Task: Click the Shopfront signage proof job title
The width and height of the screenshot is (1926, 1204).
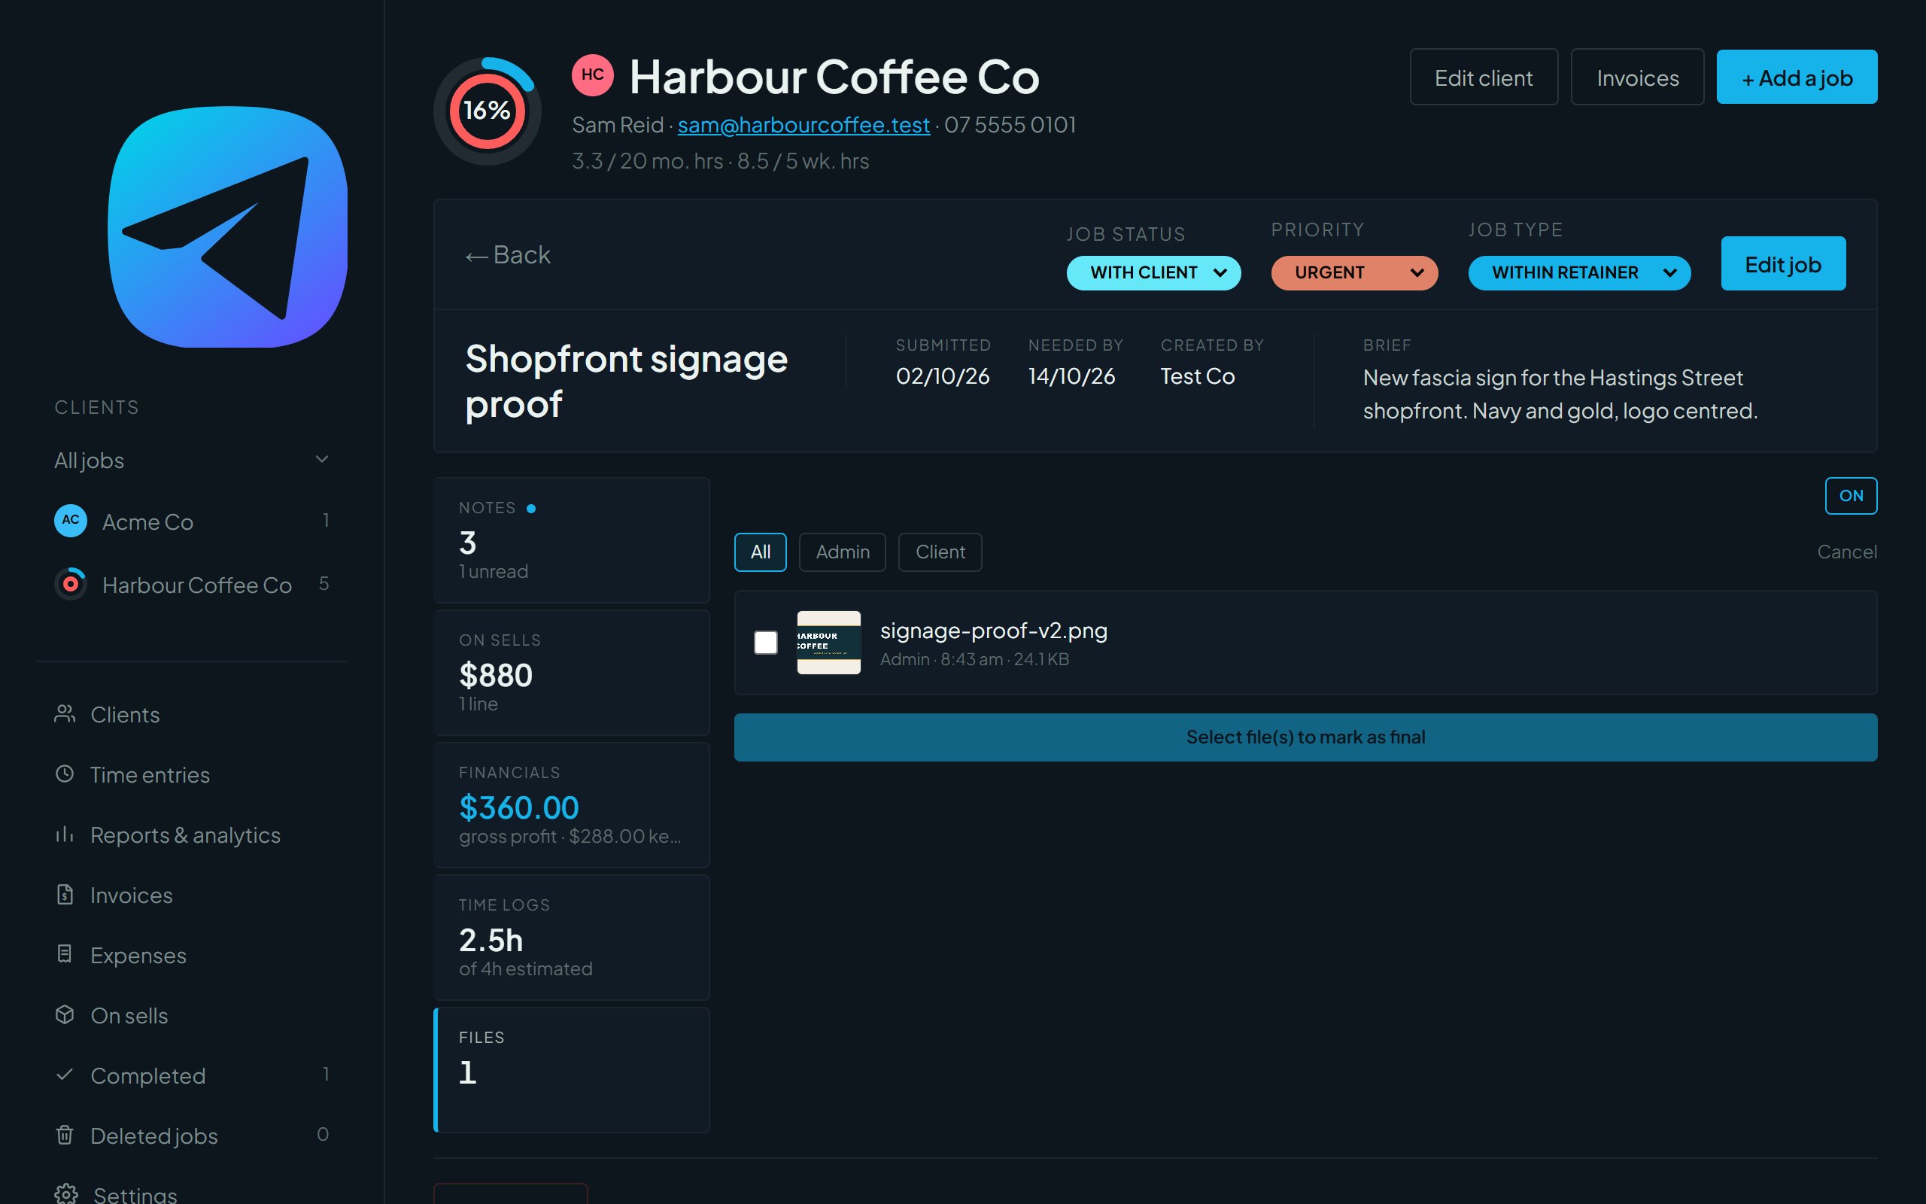Action: point(627,382)
